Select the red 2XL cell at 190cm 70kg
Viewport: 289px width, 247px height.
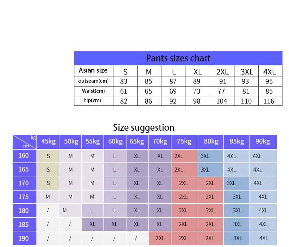coord(160,238)
